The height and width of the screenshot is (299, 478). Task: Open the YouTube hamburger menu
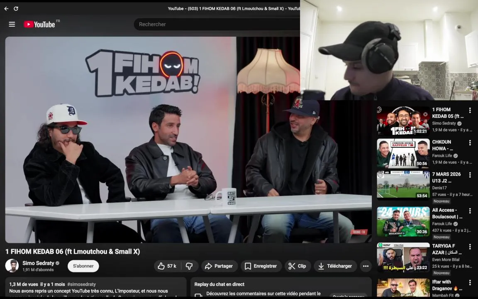tap(12, 24)
